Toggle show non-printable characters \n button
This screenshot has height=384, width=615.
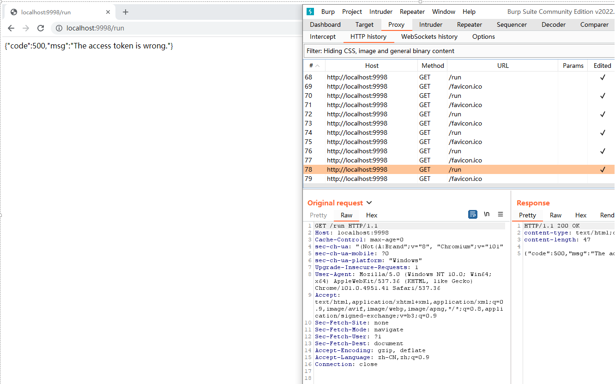click(x=487, y=215)
